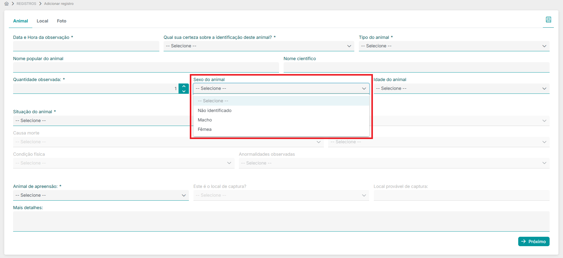Click the Próximo button
Image resolution: width=563 pixels, height=258 pixels.
point(533,241)
